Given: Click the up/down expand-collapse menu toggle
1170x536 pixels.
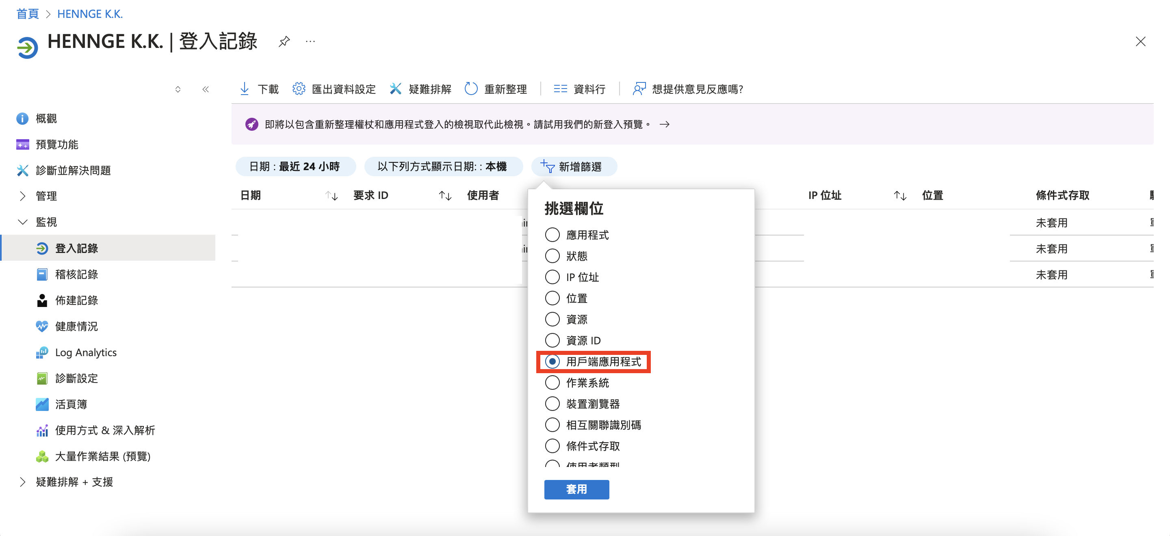Looking at the screenshot, I should pyautogui.click(x=178, y=89).
